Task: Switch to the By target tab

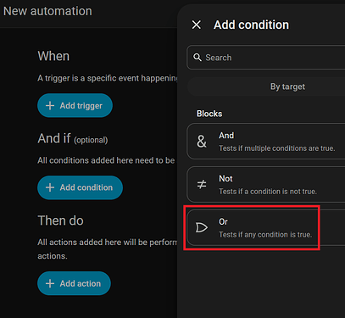Action: point(287,86)
